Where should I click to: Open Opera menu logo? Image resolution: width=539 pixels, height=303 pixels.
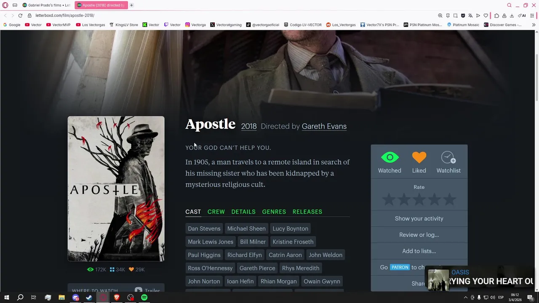pyautogui.click(x=5, y=5)
